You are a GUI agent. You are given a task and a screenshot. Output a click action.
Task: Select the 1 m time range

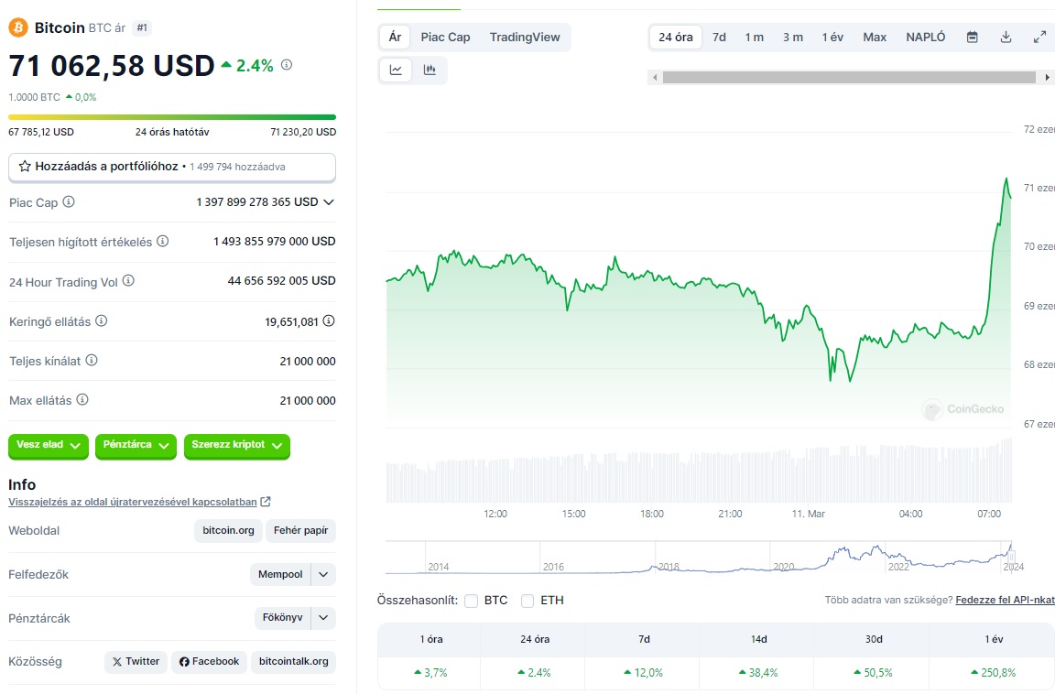(755, 37)
